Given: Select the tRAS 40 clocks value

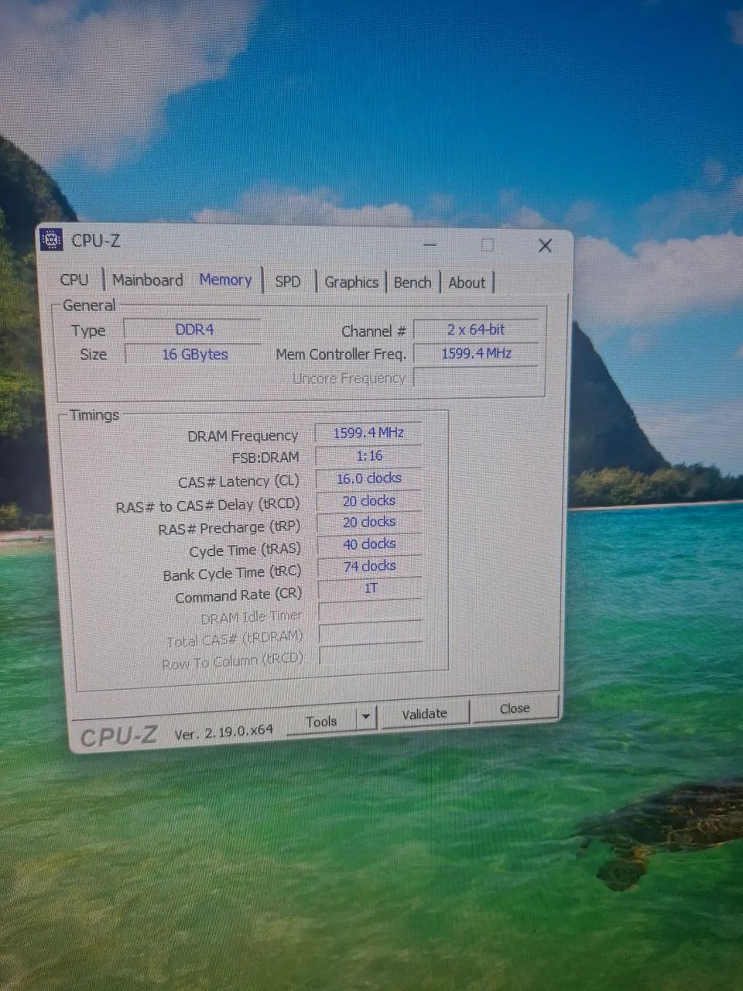Looking at the screenshot, I should point(369,544).
